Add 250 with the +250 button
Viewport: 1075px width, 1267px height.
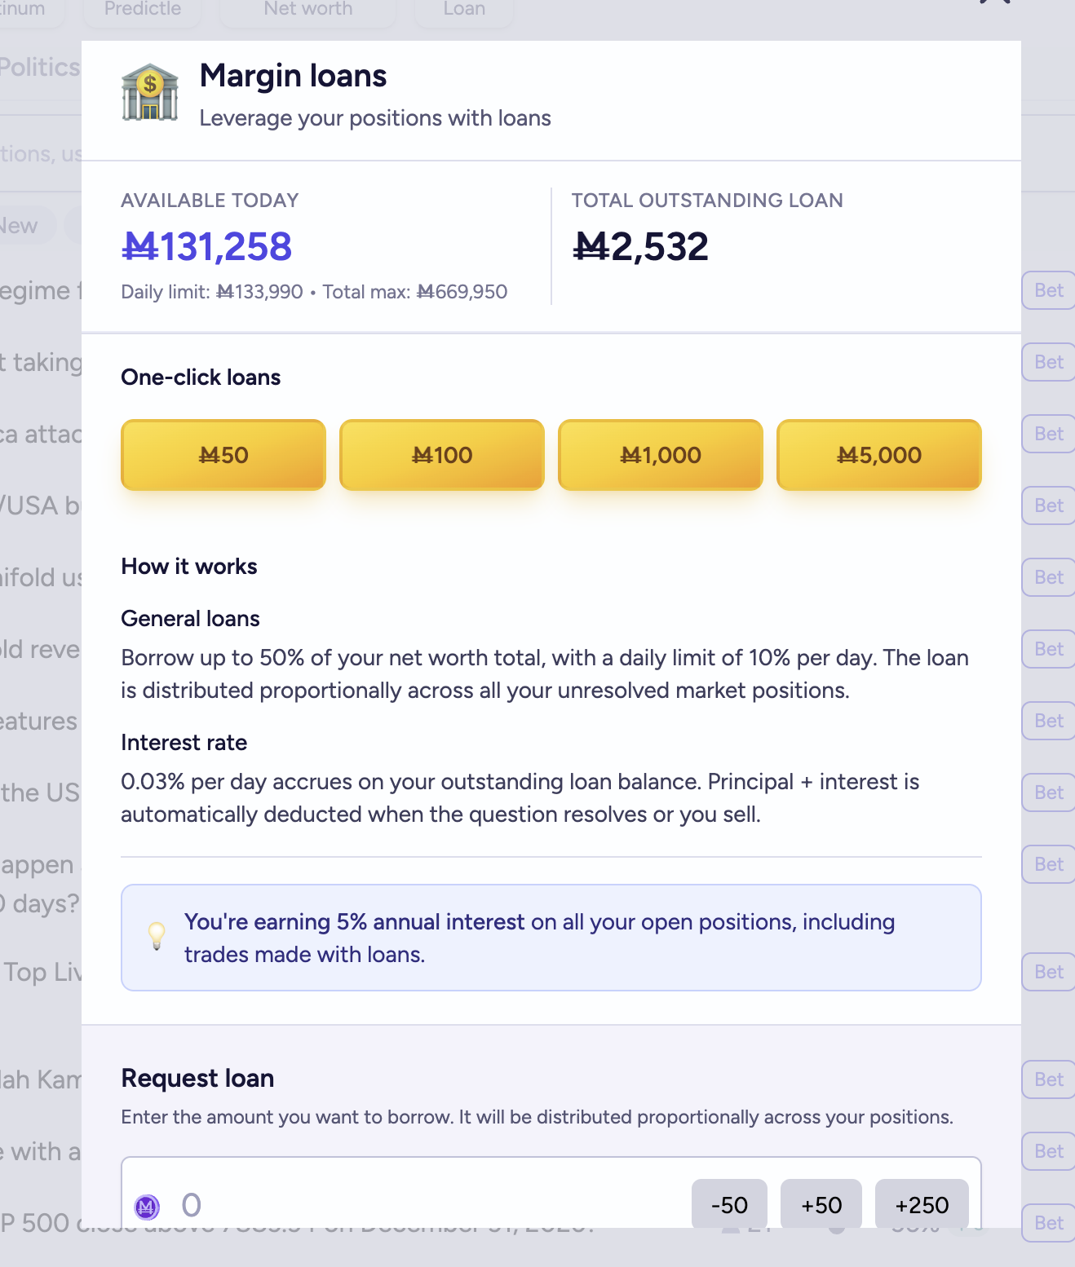tap(922, 1205)
